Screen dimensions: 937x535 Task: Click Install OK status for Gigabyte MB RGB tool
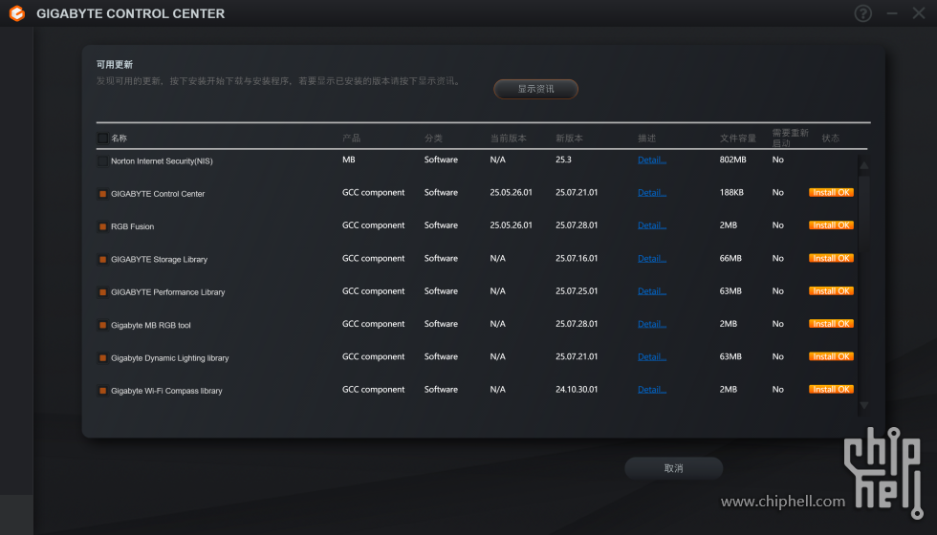coord(831,324)
